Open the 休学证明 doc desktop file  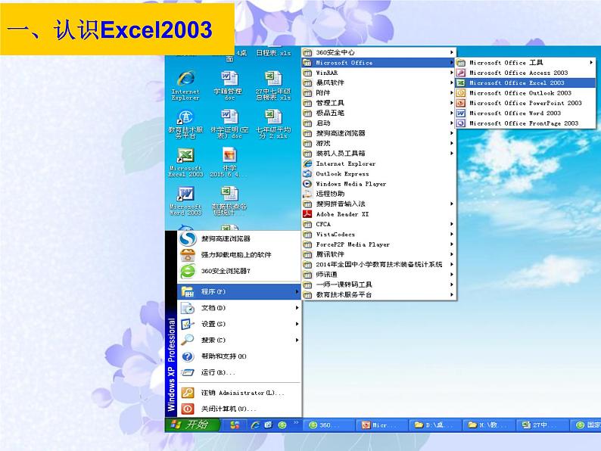pyautogui.click(x=229, y=124)
